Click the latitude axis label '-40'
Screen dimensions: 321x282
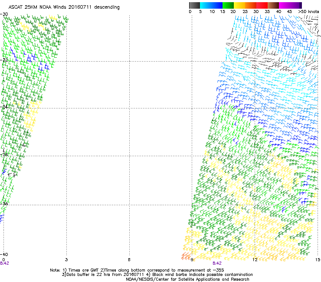[x=4, y=254]
